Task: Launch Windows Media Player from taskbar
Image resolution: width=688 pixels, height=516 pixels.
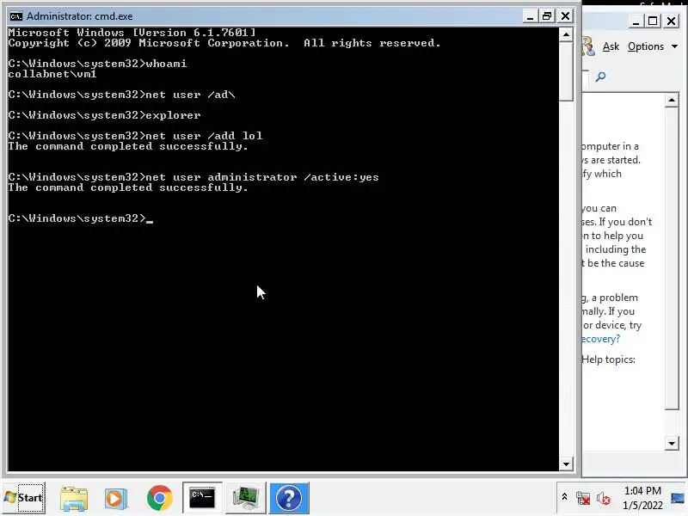Action: pyautogui.click(x=116, y=498)
